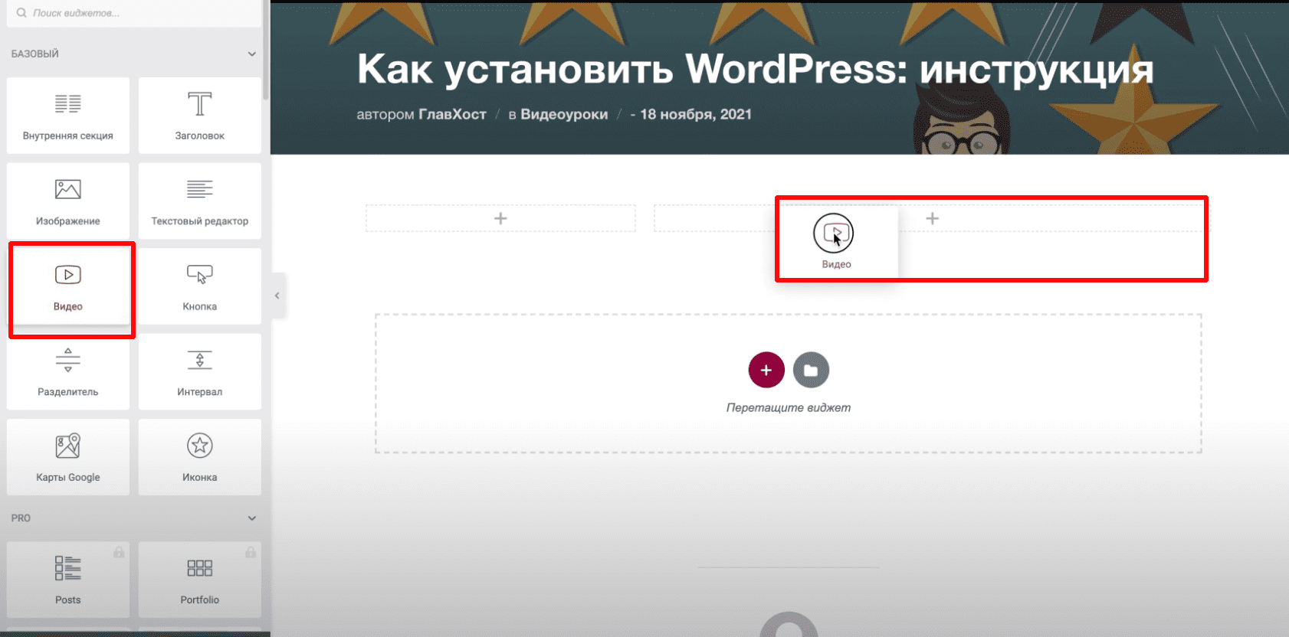Open the template library folder button

(811, 371)
